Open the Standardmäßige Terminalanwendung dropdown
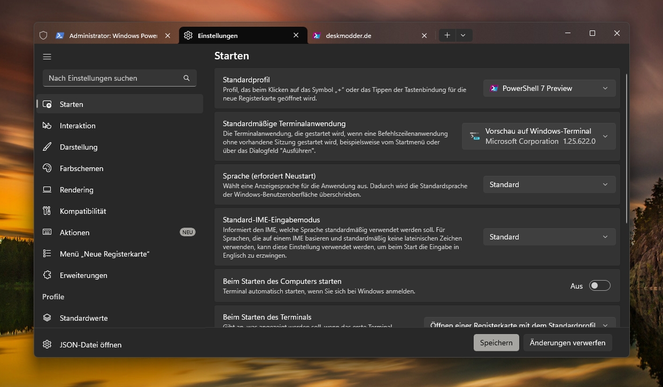The width and height of the screenshot is (663, 387). point(538,136)
